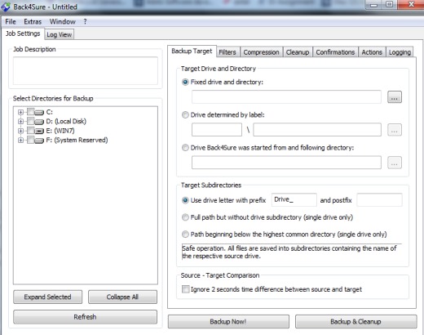
Task: Select Fixed drive and directory option
Action: (x=185, y=82)
